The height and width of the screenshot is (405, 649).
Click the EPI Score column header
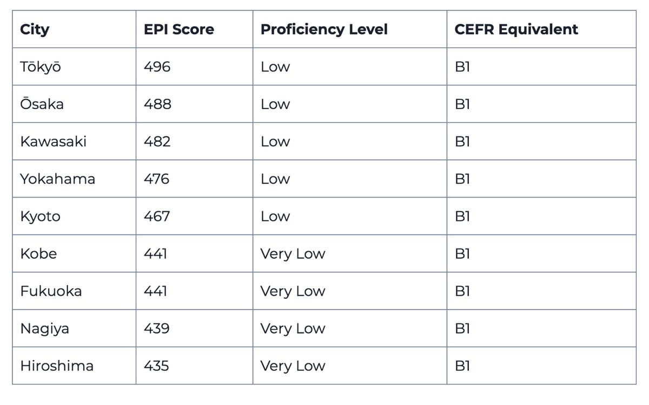(178, 29)
